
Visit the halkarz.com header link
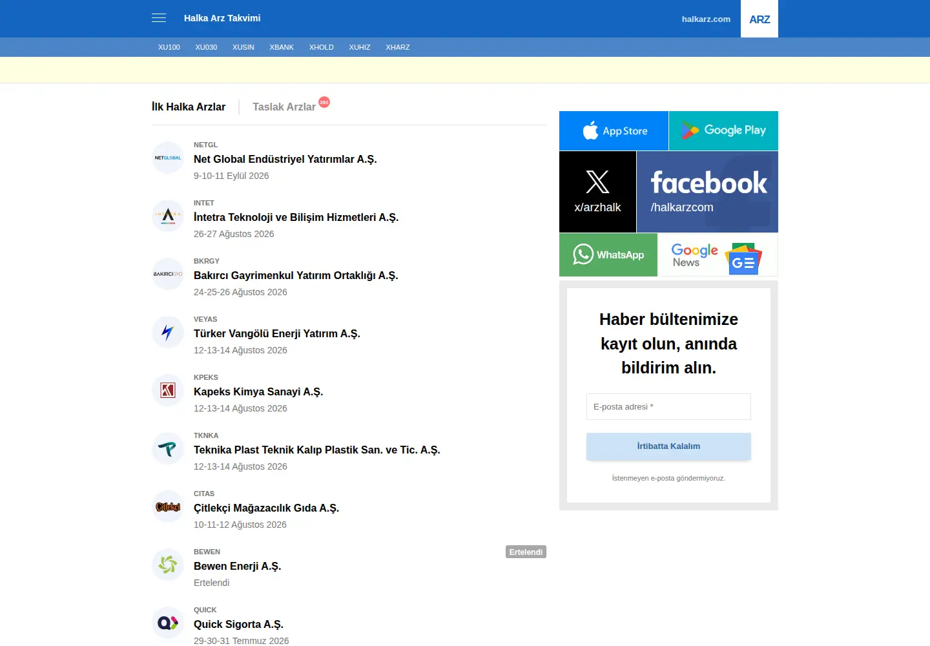coord(706,19)
